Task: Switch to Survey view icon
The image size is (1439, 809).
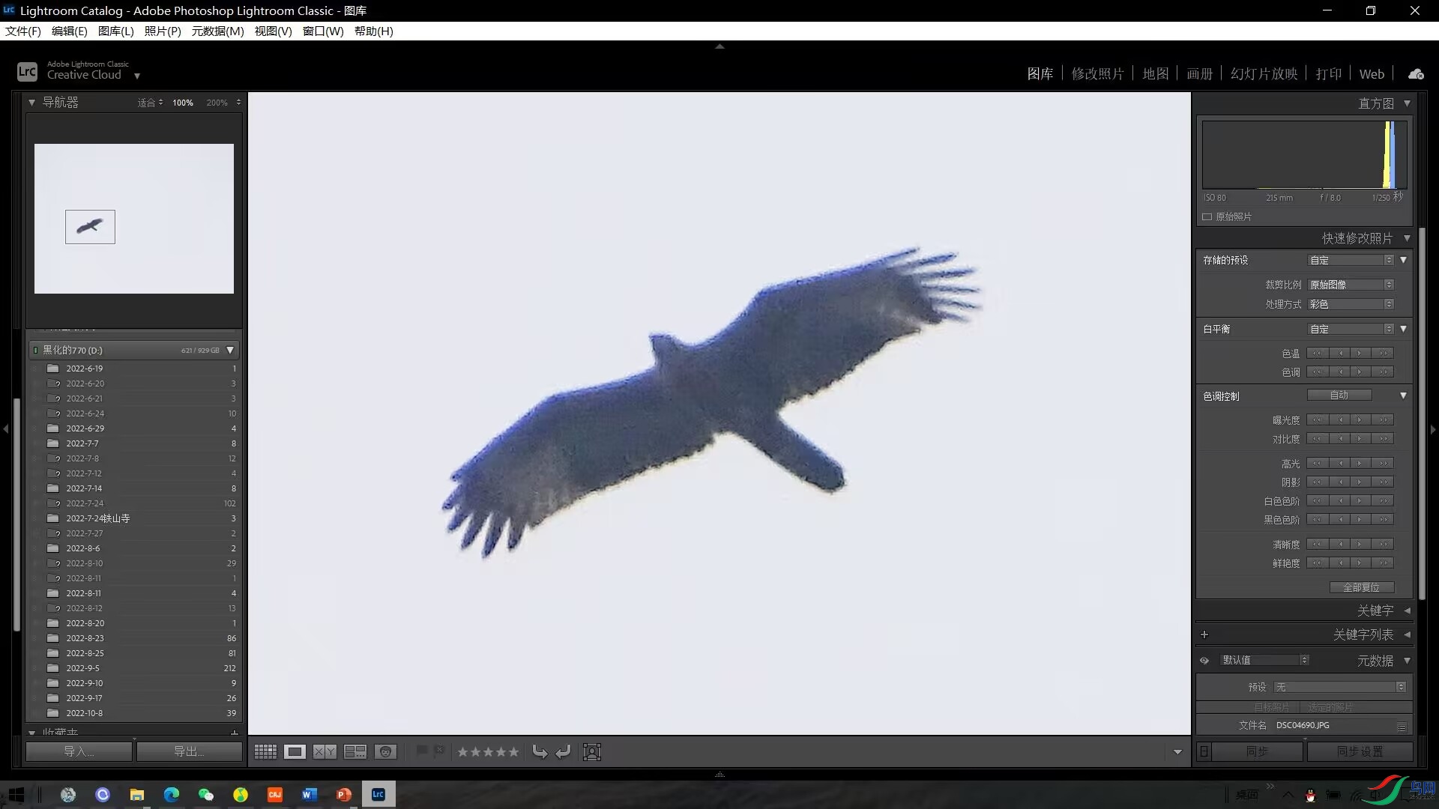Action: click(355, 751)
